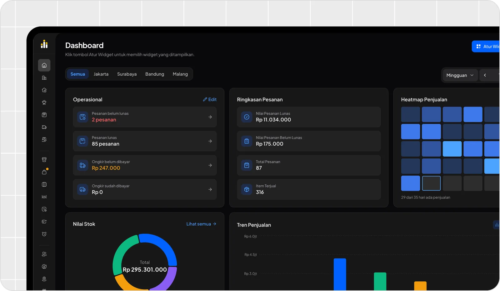Click the alarm clock icon in the sidebar

click(44, 234)
